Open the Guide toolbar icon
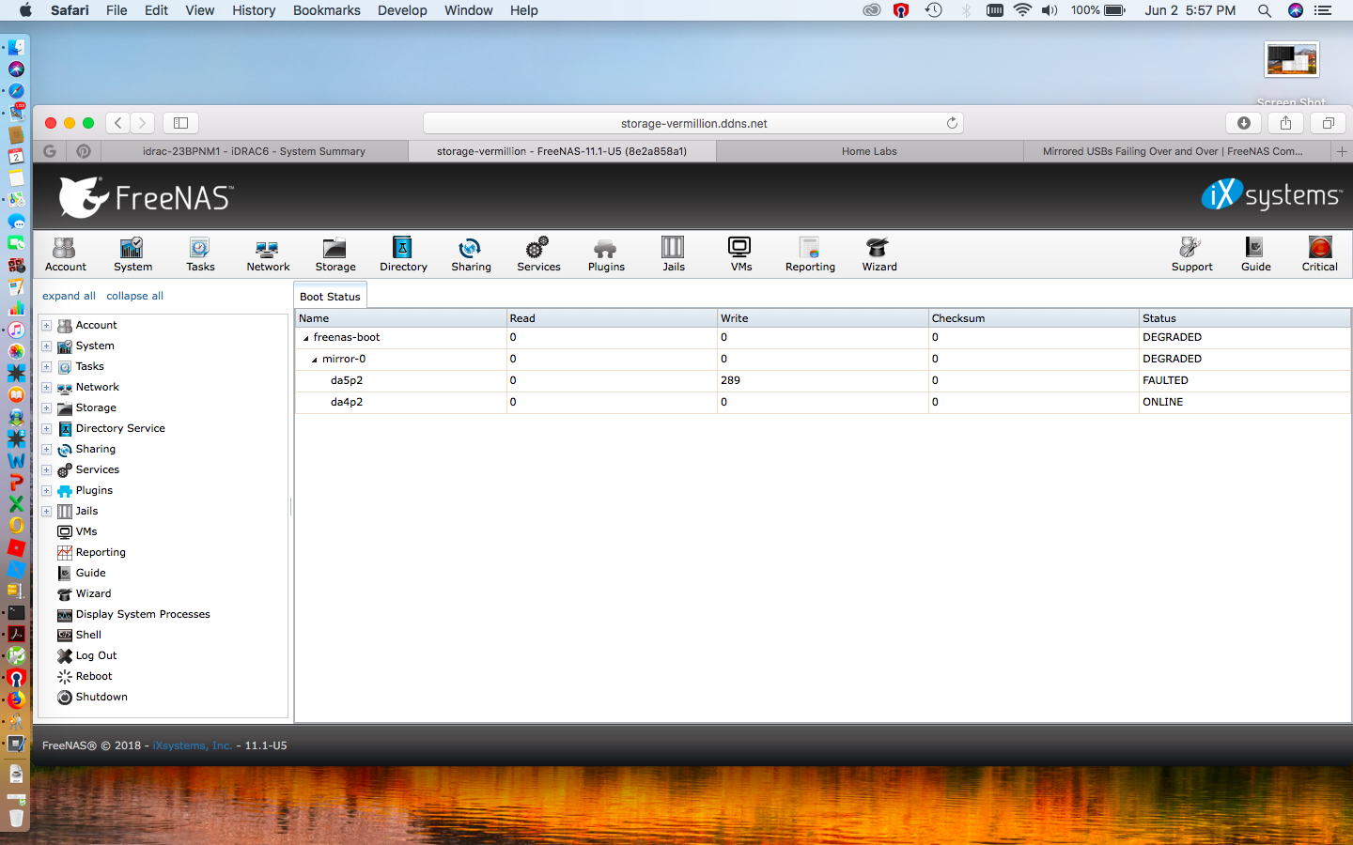Viewport: 1353px width, 845px height. (x=1255, y=254)
